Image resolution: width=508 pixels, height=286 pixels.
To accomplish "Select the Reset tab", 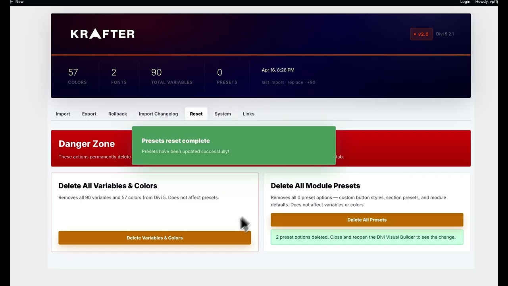I will (x=196, y=114).
